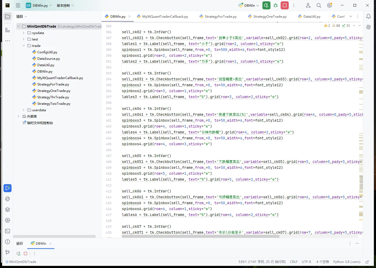This screenshot has width=376, height=268.
Task: Open the Git version control tool window icon
Action: coord(8,252)
